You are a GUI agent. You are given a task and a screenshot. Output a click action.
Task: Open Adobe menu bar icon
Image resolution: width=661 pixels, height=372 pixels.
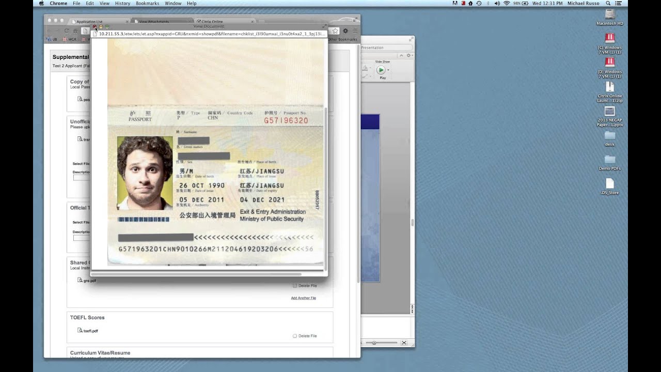pyautogui.click(x=454, y=3)
